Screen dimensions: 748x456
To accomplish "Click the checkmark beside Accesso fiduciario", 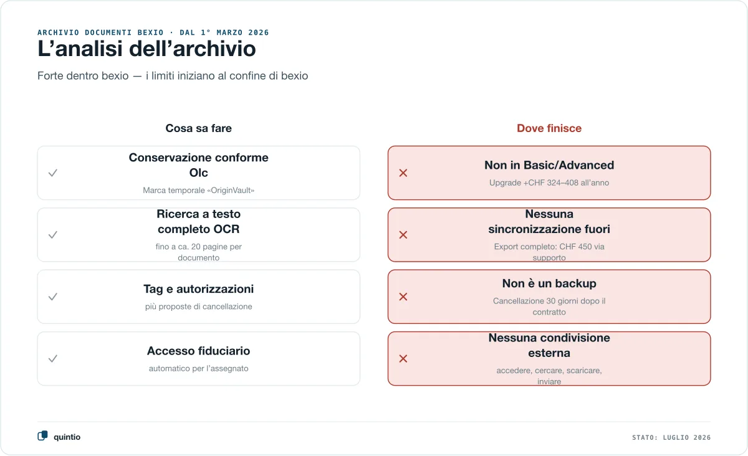I will pyautogui.click(x=53, y=358).
